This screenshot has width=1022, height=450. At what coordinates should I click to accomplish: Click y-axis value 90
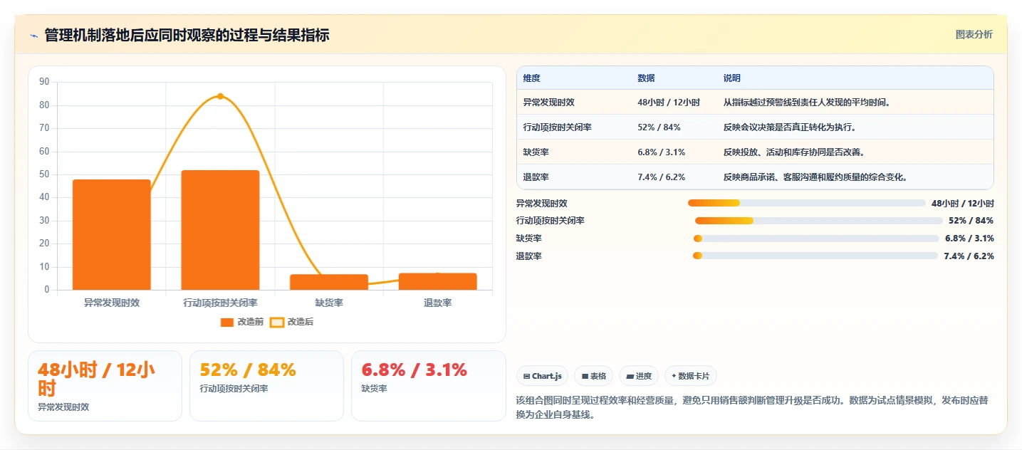pos(44,82)
